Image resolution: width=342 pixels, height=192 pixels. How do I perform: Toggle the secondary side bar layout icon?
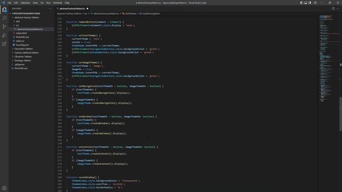[310, 3]
